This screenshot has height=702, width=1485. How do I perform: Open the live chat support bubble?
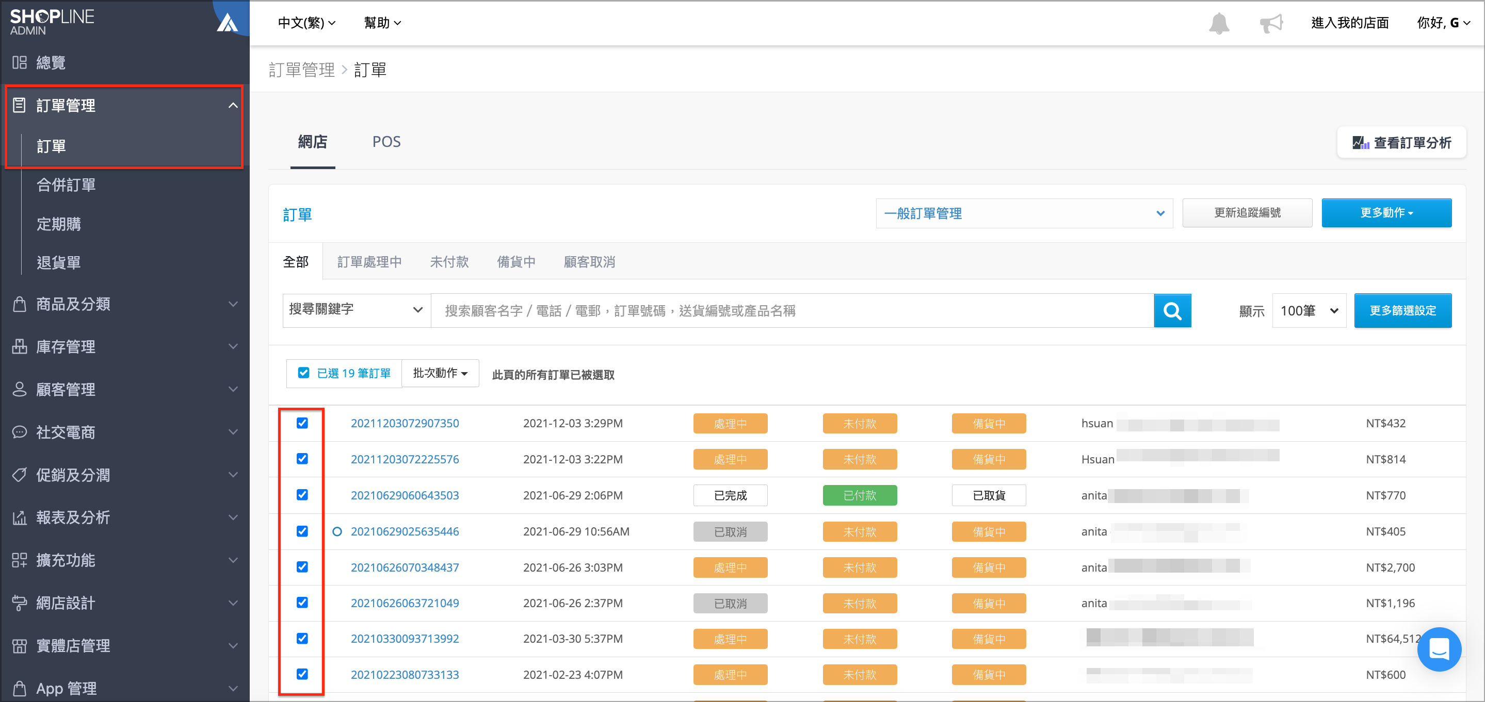tap(1439, 649)
